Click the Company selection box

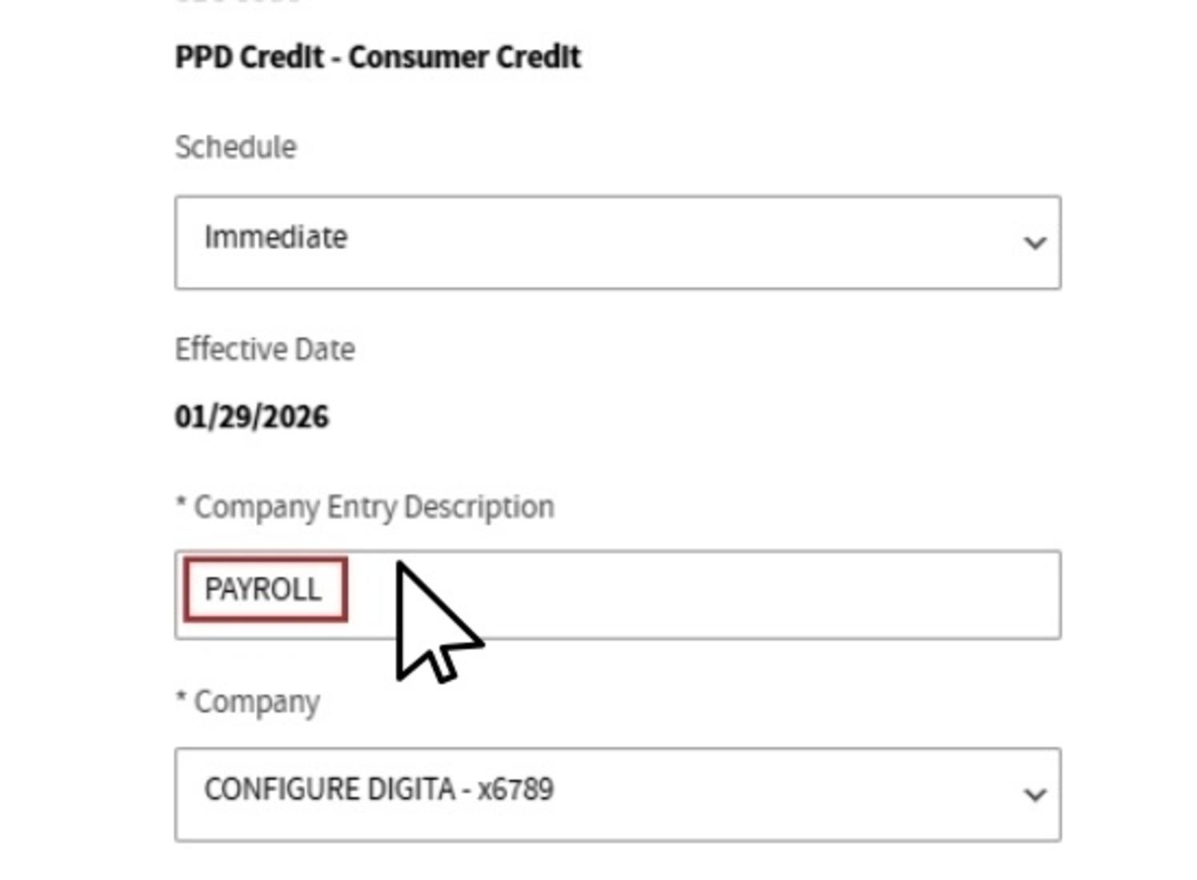[616, 793]
